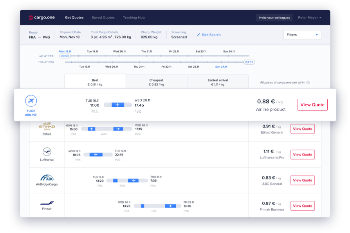Click the Finnair departure time 13:25
Viewport: 350px width, 233px height.
click(x=126, y=206)
